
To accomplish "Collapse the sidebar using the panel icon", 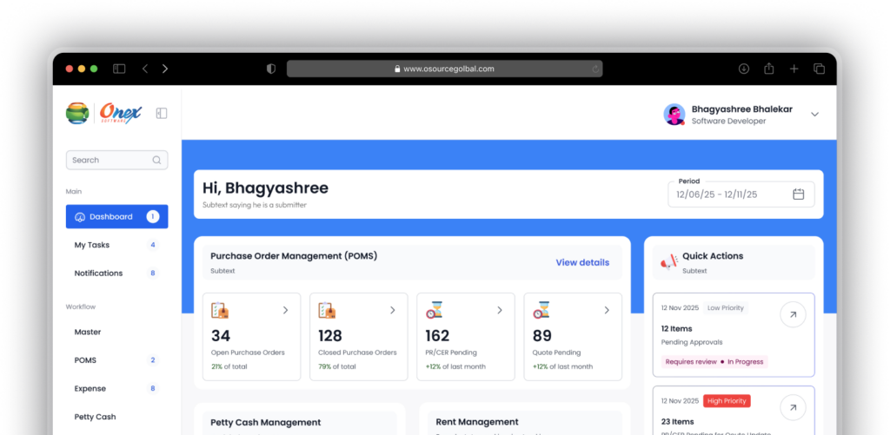I will [161, 113].
